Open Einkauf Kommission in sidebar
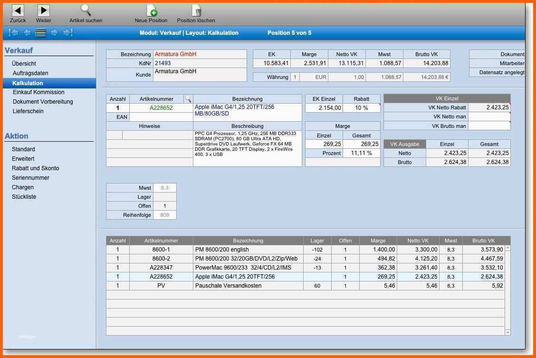Screen dimensions: 536x358 point(38,92)
